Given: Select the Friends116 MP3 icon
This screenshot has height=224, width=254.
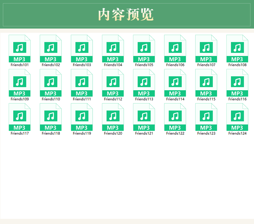Looking at the screenshot, I should point(237,83).
